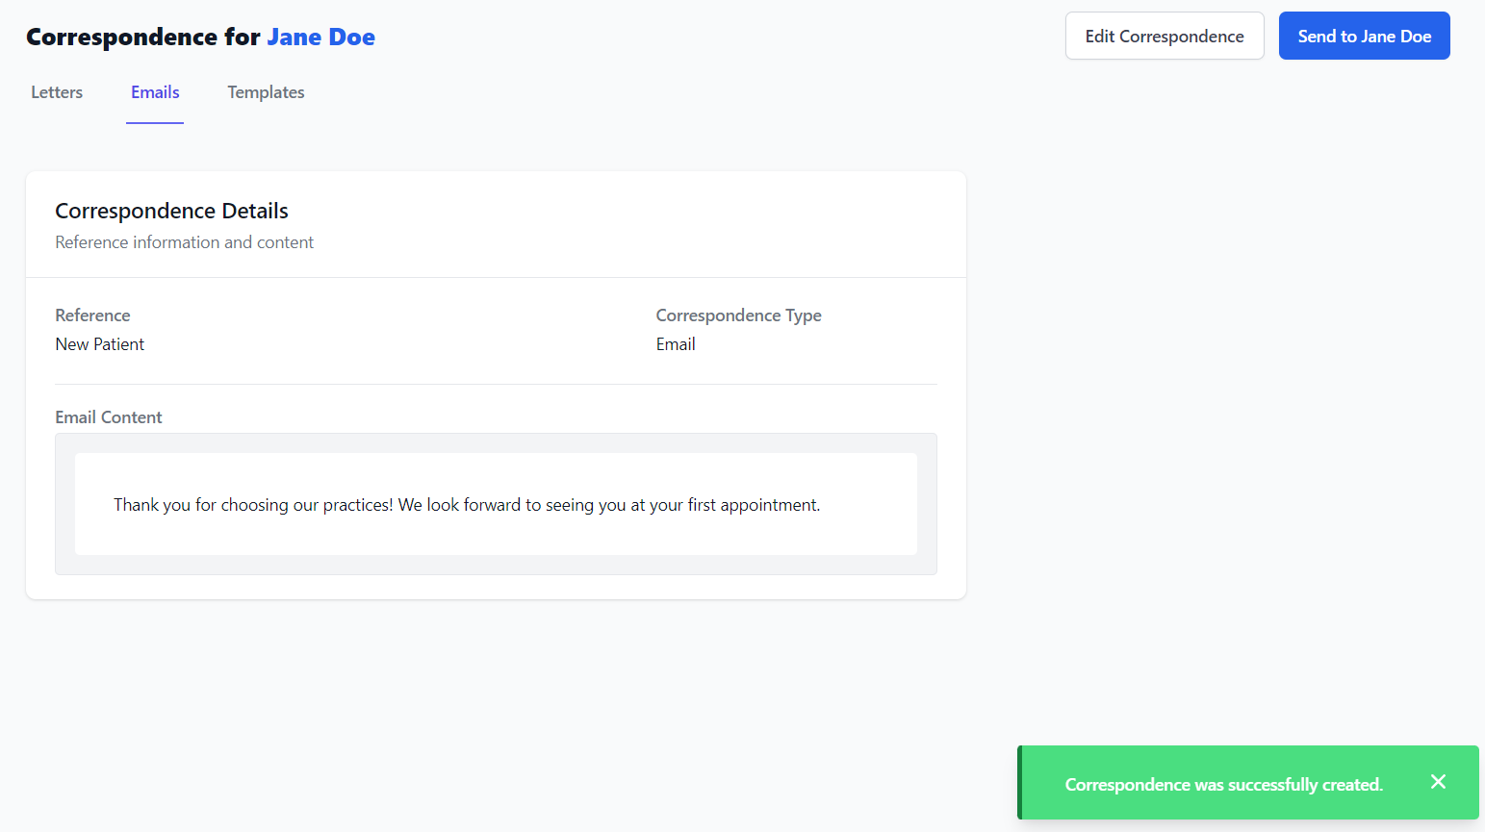This screenshot has height=832, width=1485.
Task: Click the success toast message
Action: click(1222, 784)
